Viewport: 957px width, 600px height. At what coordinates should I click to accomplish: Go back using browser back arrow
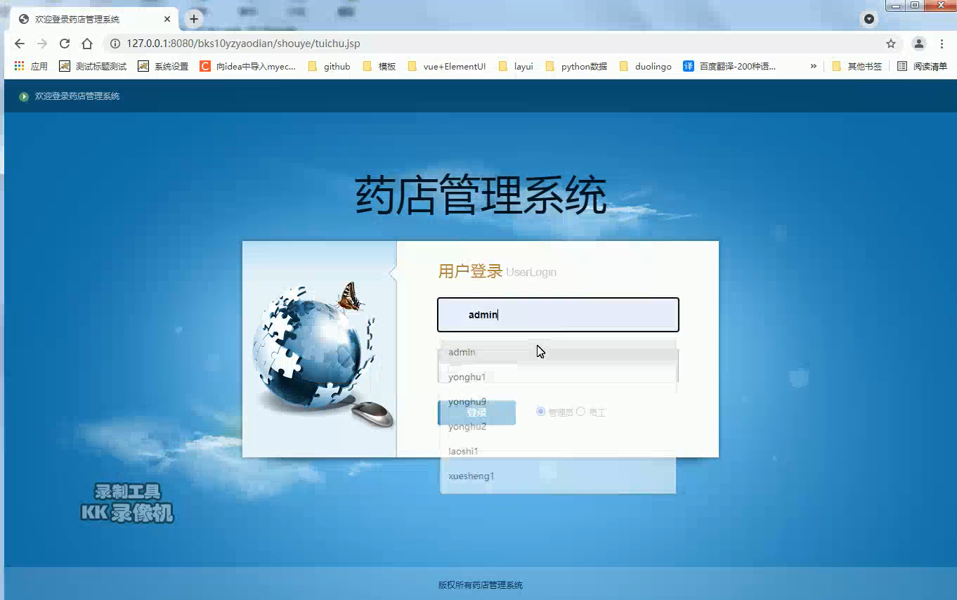(20, 44)
